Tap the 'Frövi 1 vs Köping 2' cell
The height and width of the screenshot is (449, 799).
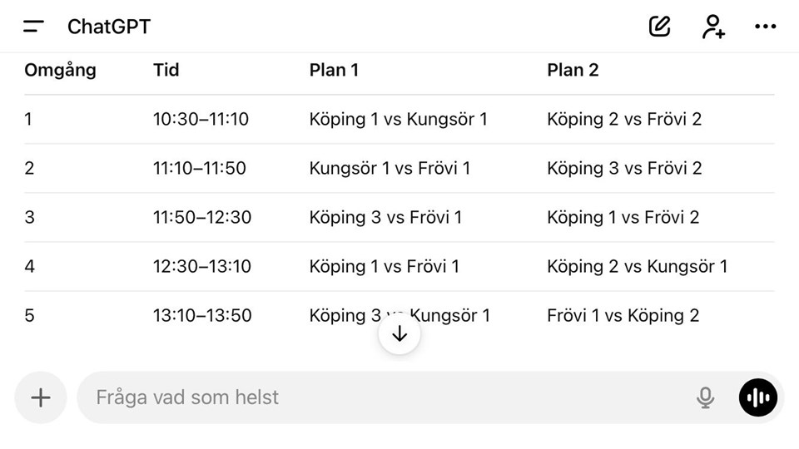623,315
